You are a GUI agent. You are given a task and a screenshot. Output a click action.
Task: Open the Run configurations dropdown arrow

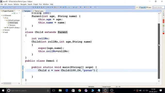(39, 7)
